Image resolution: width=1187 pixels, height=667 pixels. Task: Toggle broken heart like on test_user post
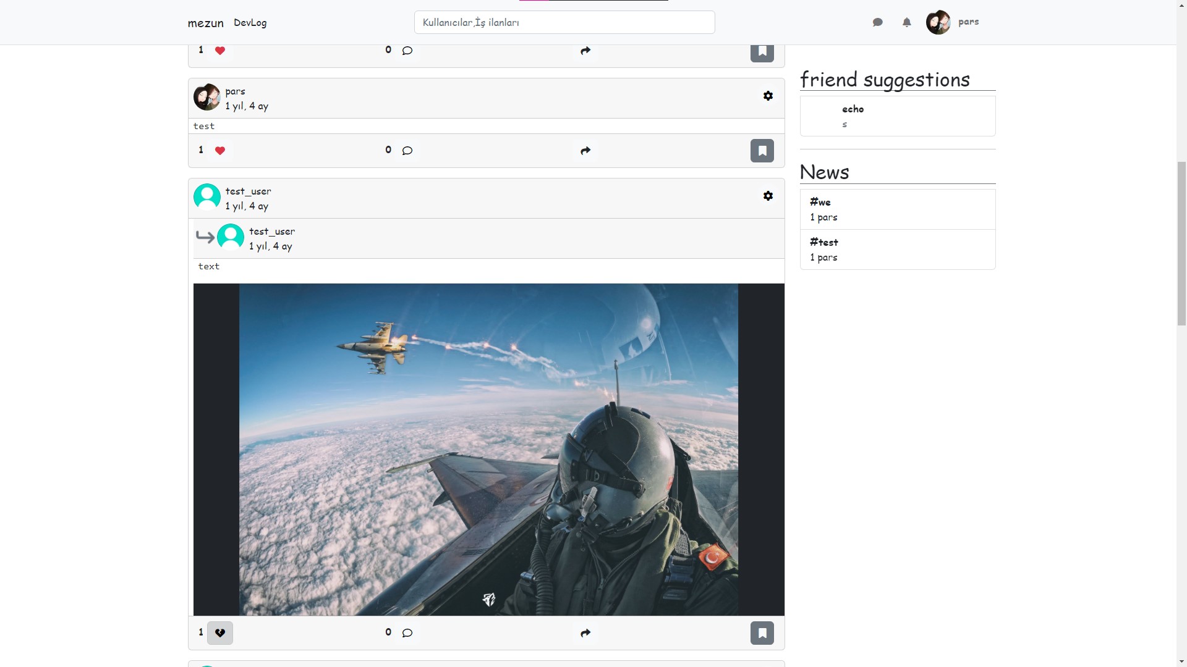[220, 633]
